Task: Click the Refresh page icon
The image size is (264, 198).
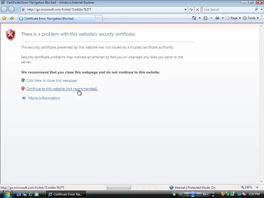Action: point(191,10)
